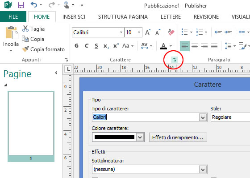Screen dimensions: 250x178
Task: Collapse page section triangle in Pagine
Action: (5, 85)
